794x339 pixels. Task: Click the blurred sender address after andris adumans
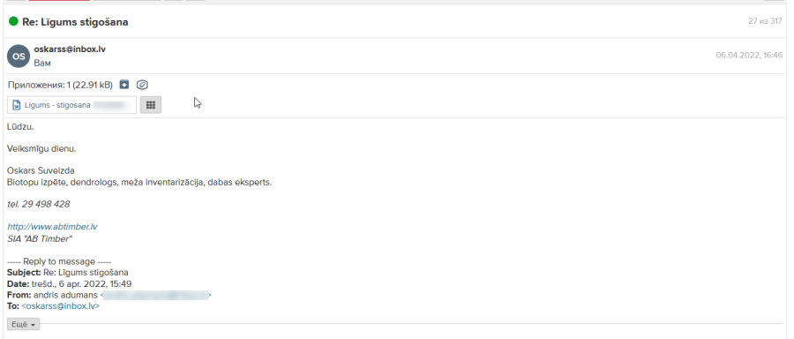point(155,295)
